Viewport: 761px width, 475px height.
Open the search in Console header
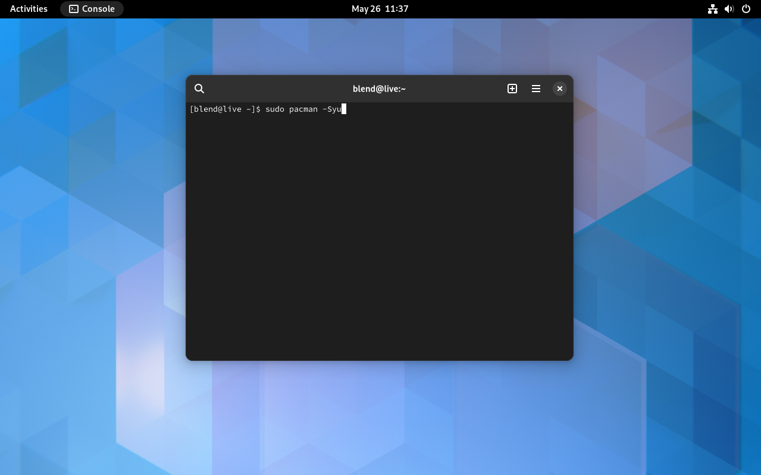[199, 89]
